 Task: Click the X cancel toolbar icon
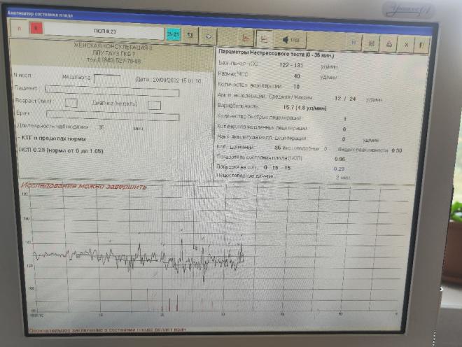(406, 45)
